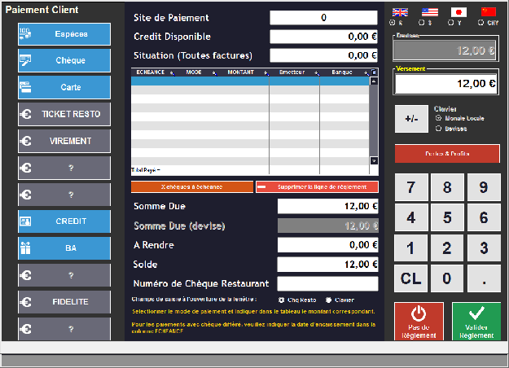Enable the Devises keyboard option
The width and height of the screenshot is (509, 368).
point(441,128)
